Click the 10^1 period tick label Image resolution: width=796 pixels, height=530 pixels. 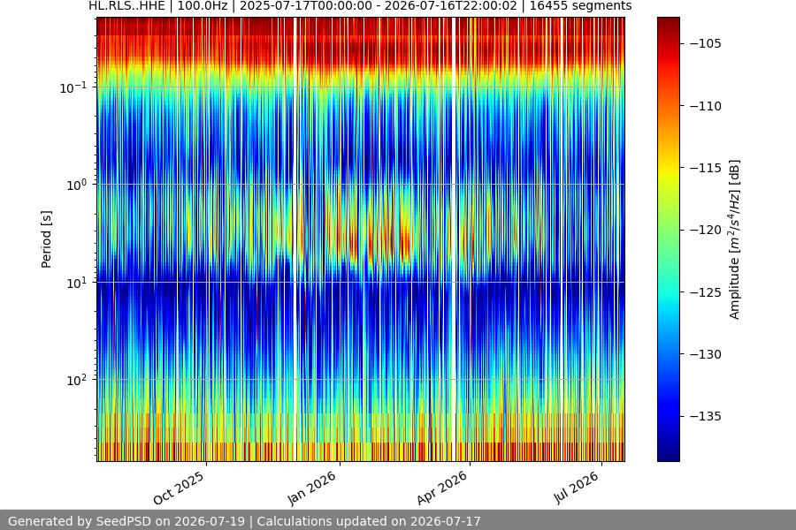pyautogui.click(x=76, y=283)
